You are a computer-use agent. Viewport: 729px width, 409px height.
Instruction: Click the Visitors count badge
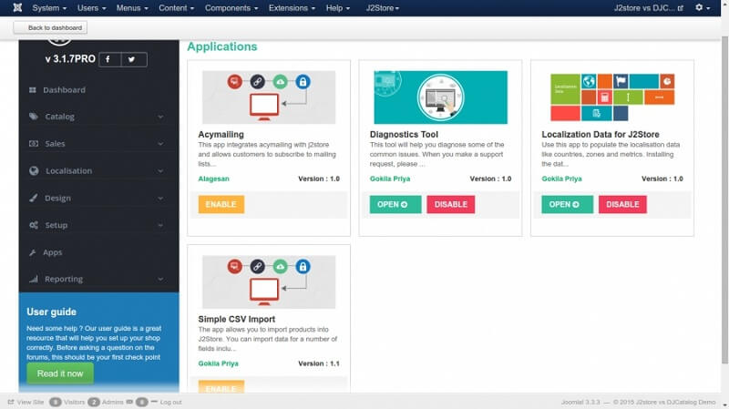[56, 402]
